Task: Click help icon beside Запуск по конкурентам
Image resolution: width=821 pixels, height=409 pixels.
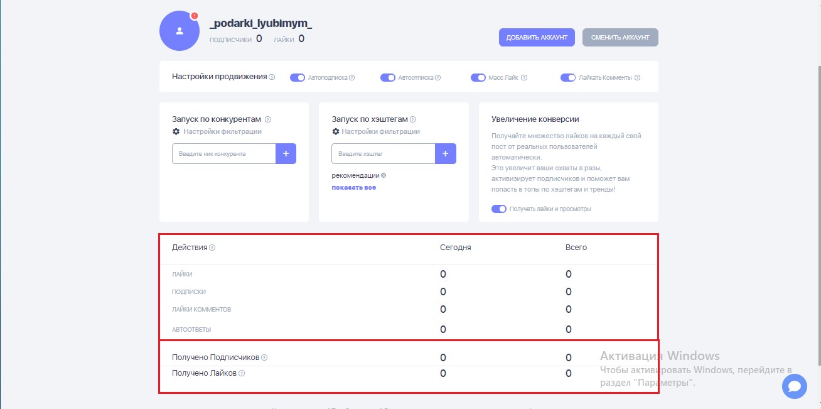Action: click(x=267, y=119)
